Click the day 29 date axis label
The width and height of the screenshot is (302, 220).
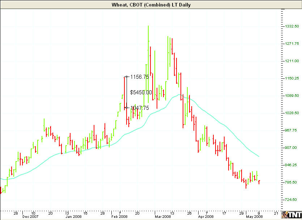tap(241, 213)
